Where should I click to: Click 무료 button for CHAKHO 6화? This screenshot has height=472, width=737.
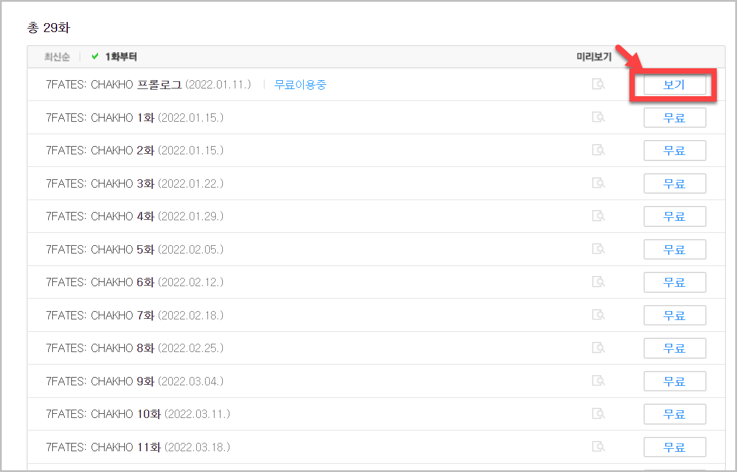point(675,283)
